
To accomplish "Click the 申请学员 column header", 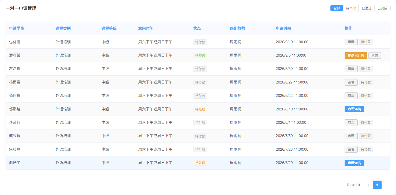I will tap(17, 28).
